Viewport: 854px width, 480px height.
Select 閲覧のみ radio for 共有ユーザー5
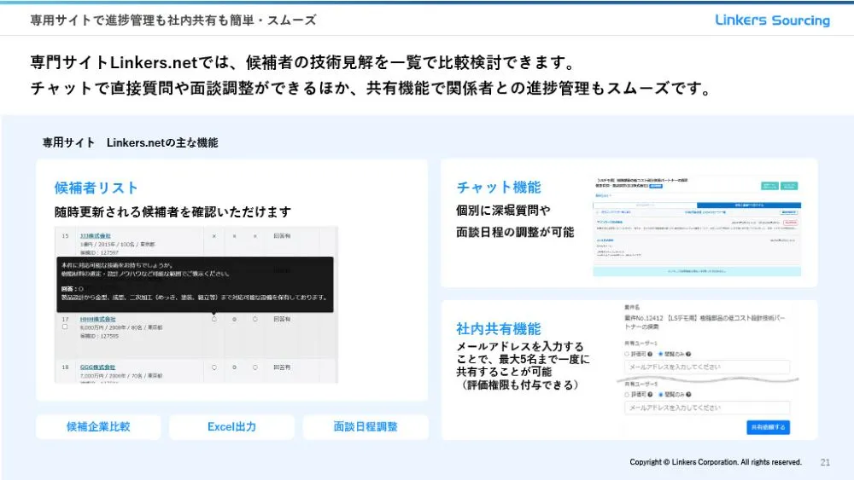click(x=661, y=395)
